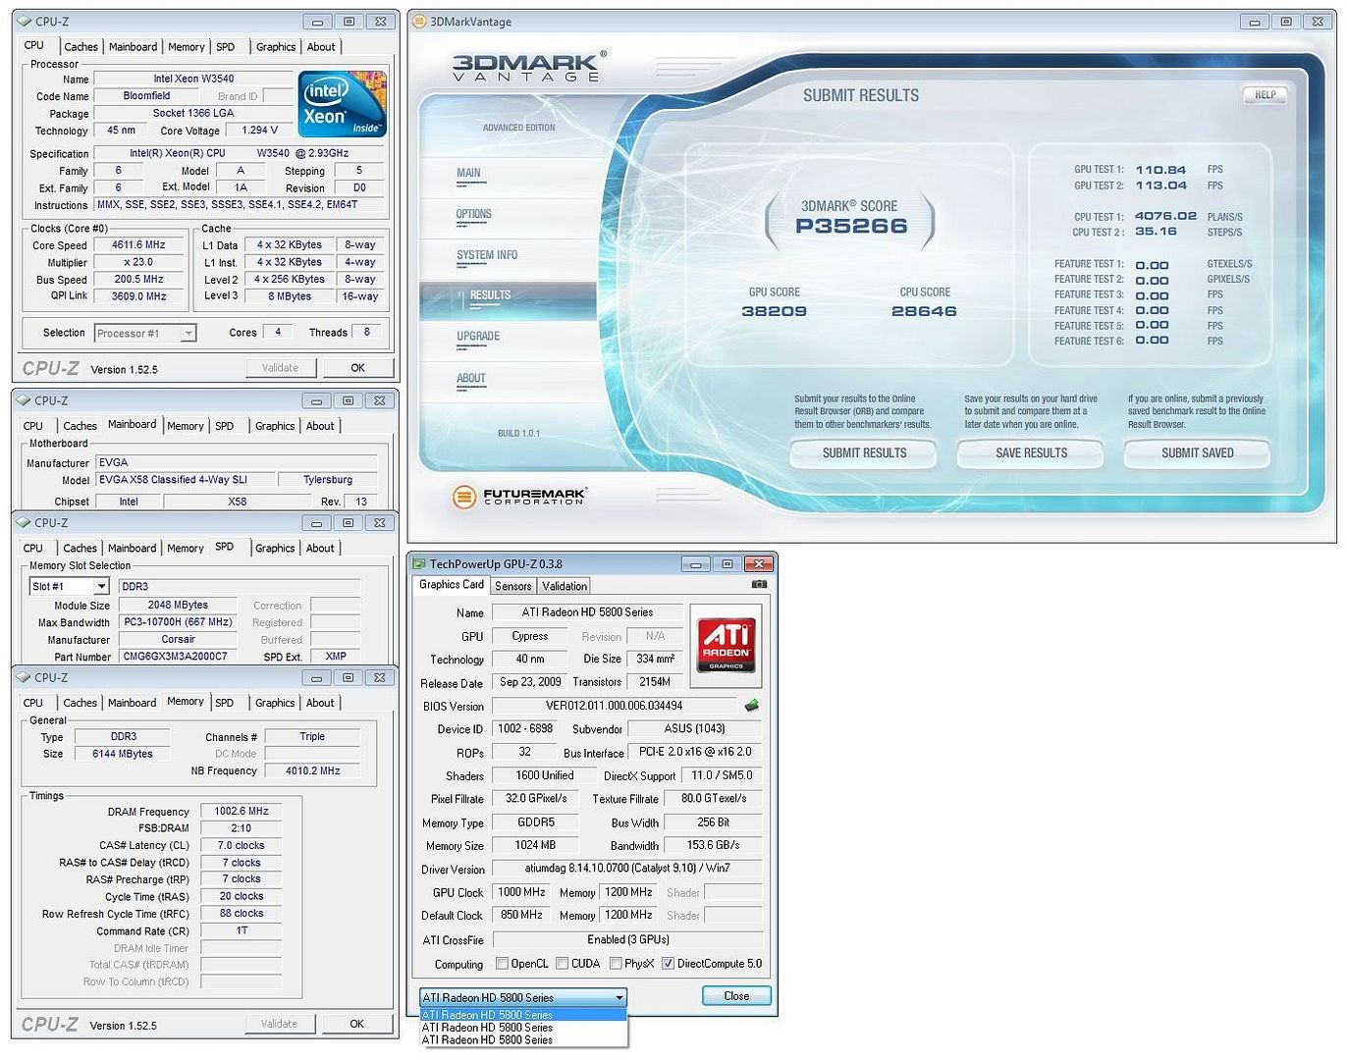Click the ATI Radeon Graphics logo
Screen dimensions: 1347x1060
[726, 645]
